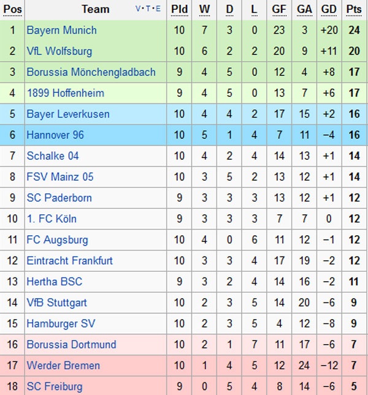Click SC Paderborn team name

pyautogui.click(x=59, y=198)
